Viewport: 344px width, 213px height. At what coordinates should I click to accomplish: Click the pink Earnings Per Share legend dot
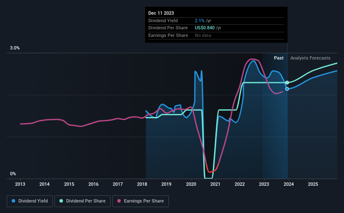click(119, 201)
